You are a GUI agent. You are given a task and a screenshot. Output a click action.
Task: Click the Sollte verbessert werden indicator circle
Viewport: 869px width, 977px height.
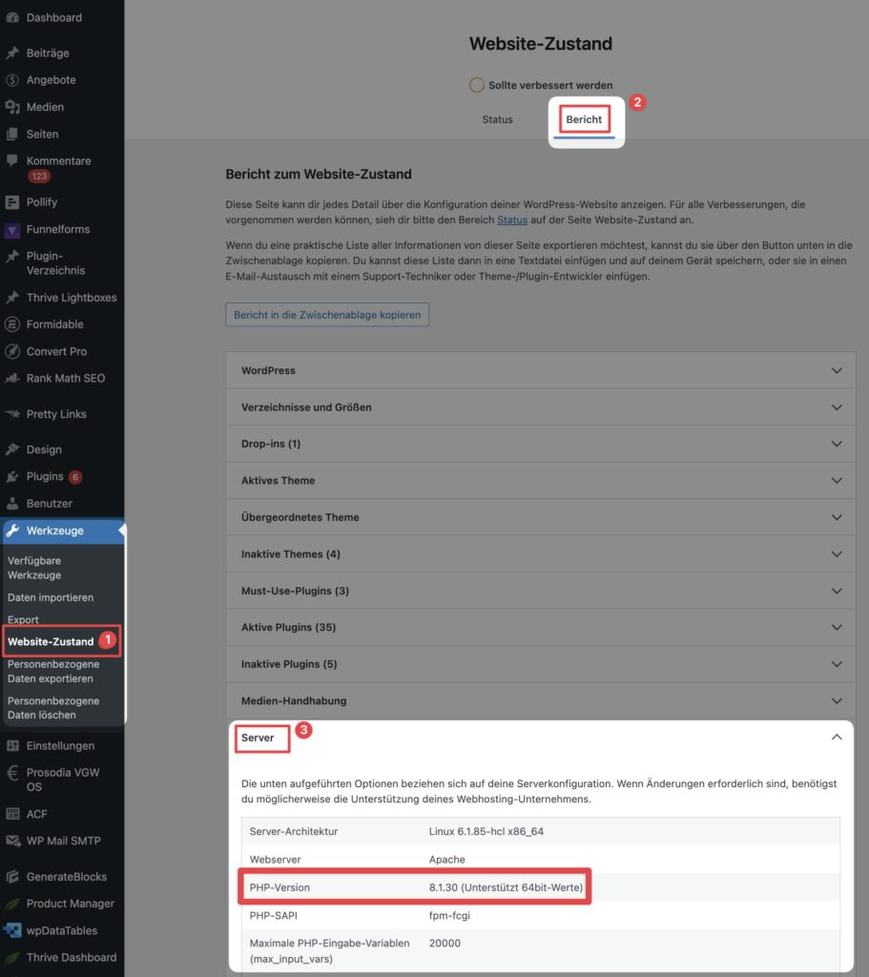pyautogui.click(x=477, y=84)
